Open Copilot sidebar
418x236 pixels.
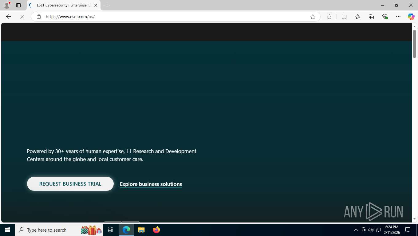click(x=411, y=17)
